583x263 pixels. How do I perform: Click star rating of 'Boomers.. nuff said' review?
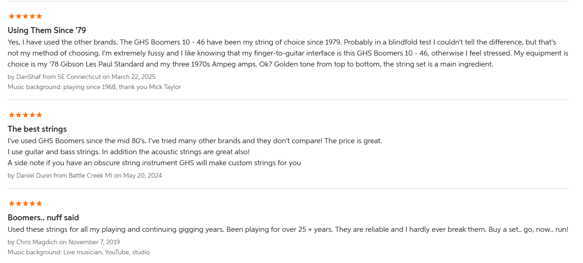(x=25, y=203)
